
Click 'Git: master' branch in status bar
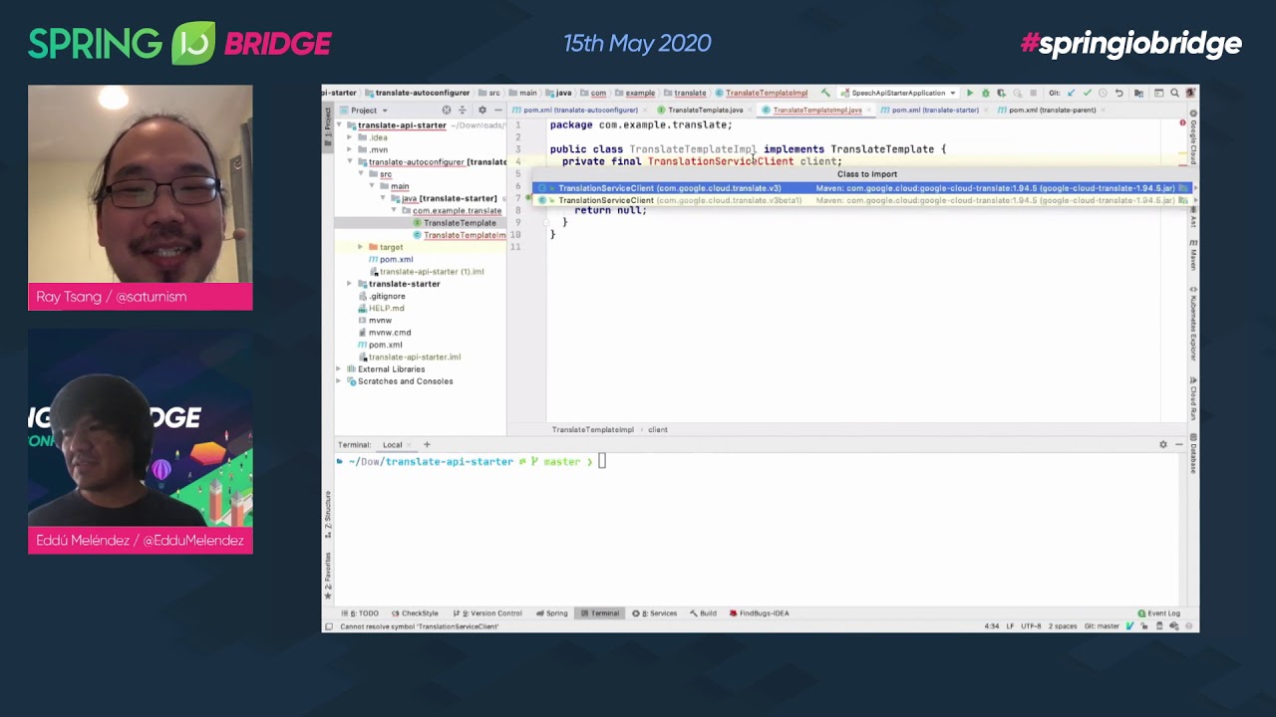1102,626
